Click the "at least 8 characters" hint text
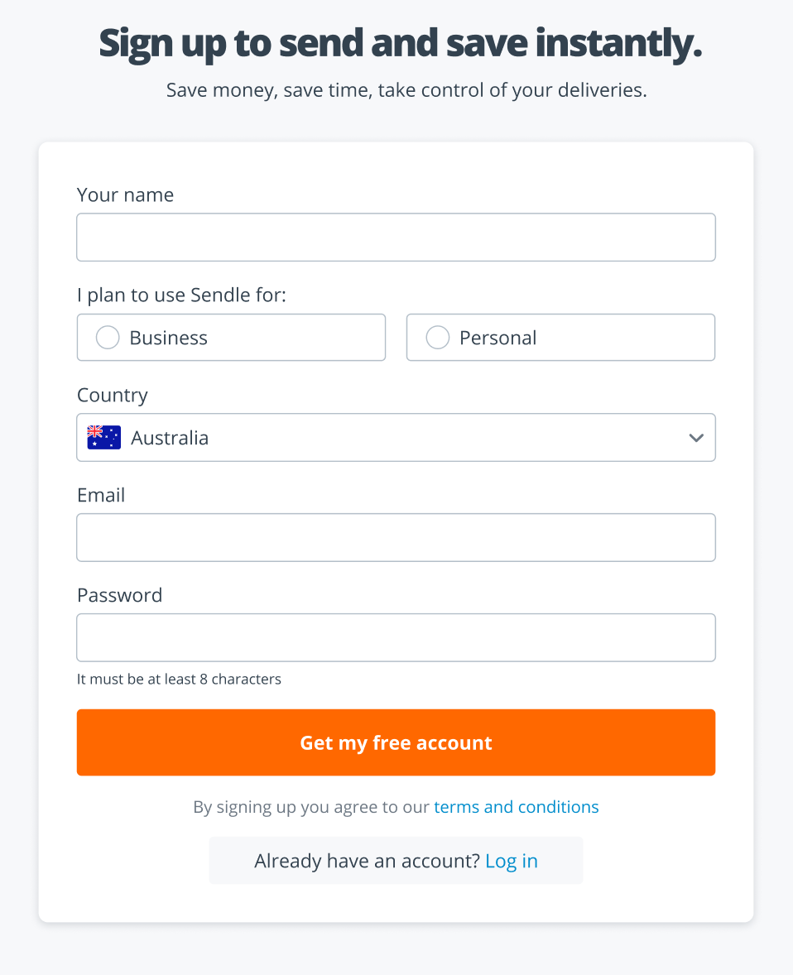793x975 pixels. [x=214, y=679]
